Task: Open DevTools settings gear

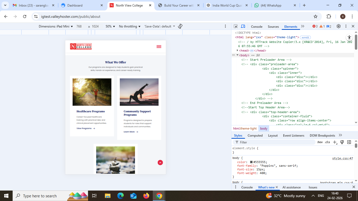Action: 339,26
